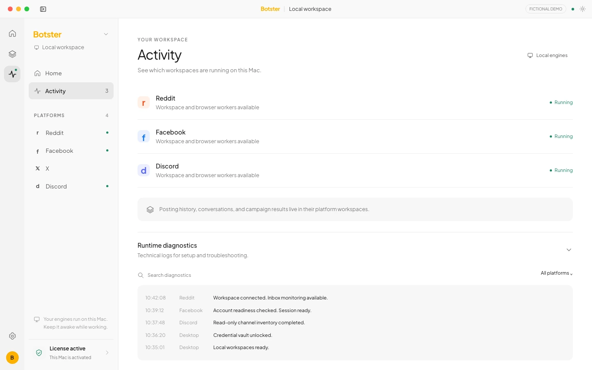The width and height of the screenshot is (592, 370).
Task: Click the 10:42:08 Reddit log entry
Action: click(355, 298)
